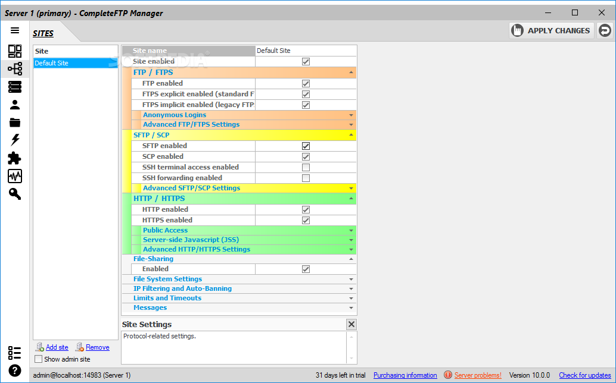Viewport: 616px width, 383px height.
Task: Uncheck the SFTP enabled checkbox
Action: (306, 146)
